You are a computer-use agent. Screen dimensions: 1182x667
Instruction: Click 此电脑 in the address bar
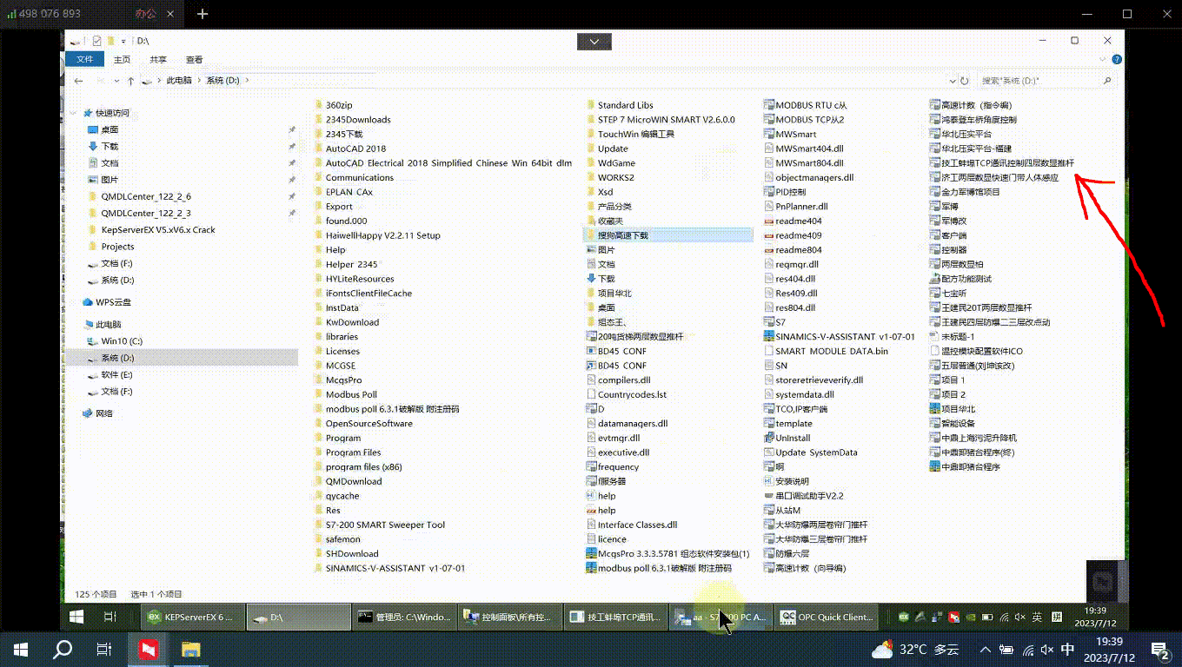[x=179, y=80]
